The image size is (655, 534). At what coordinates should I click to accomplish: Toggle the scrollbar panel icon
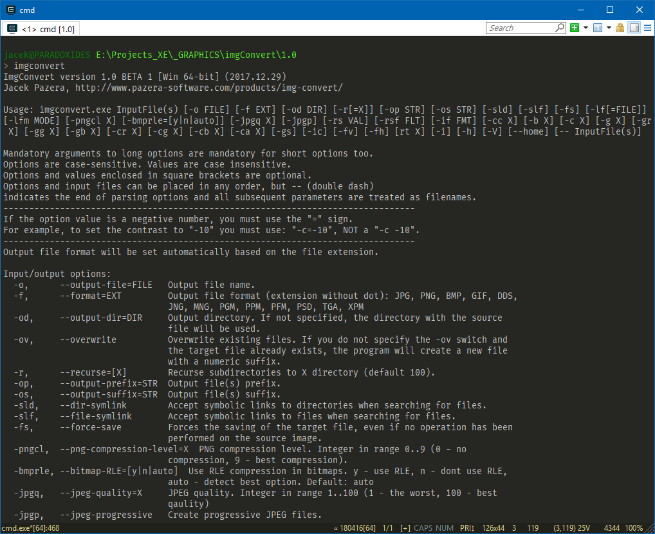634,28
